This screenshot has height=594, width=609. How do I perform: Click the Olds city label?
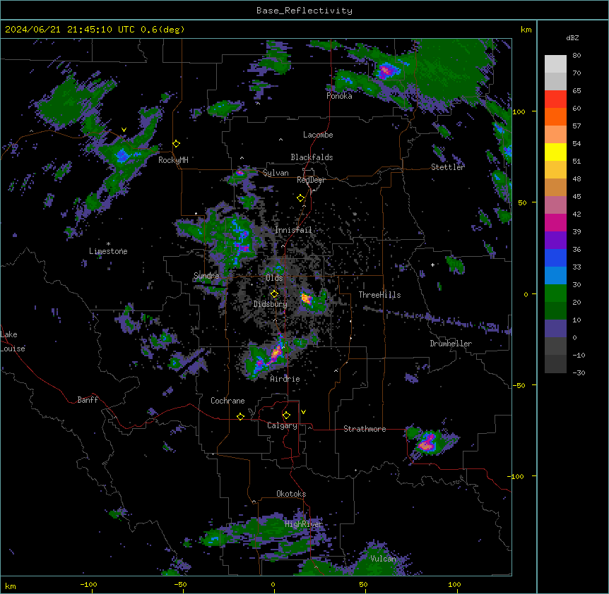(274, 278)
